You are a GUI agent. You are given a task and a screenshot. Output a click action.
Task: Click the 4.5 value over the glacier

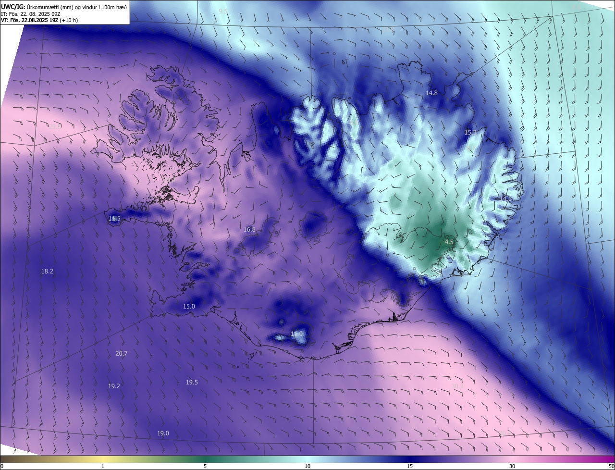coord(449,242)
